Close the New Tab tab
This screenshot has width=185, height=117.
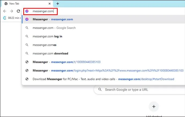click(x=50, y=4)
